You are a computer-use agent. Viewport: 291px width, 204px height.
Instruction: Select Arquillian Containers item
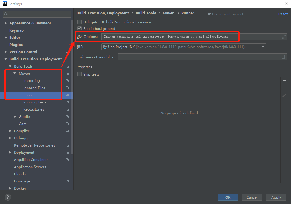31,159
